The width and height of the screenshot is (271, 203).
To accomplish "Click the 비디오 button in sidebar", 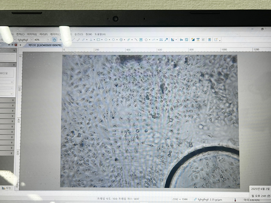I will 4,73.
